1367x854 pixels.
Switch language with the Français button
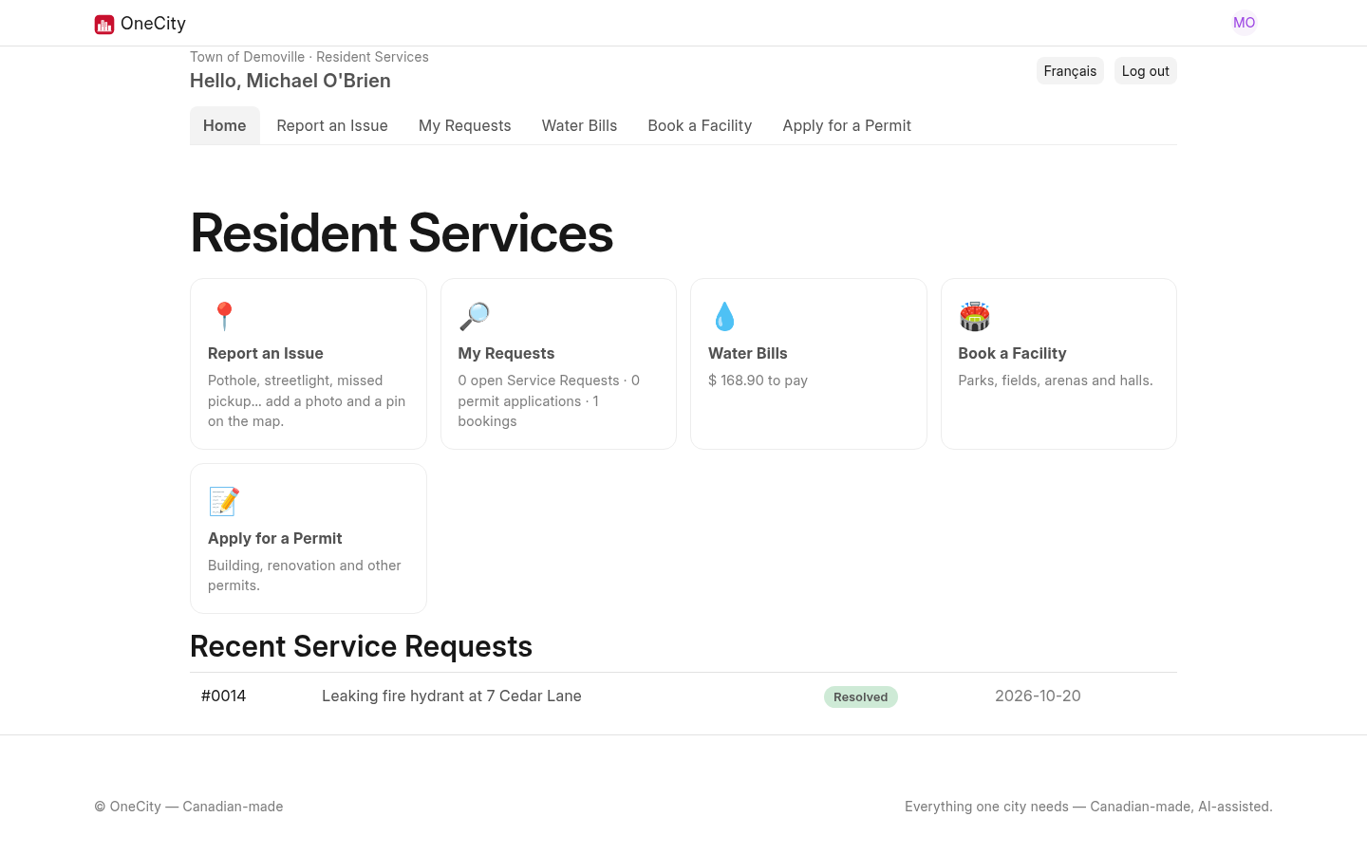click(1070, 71)
